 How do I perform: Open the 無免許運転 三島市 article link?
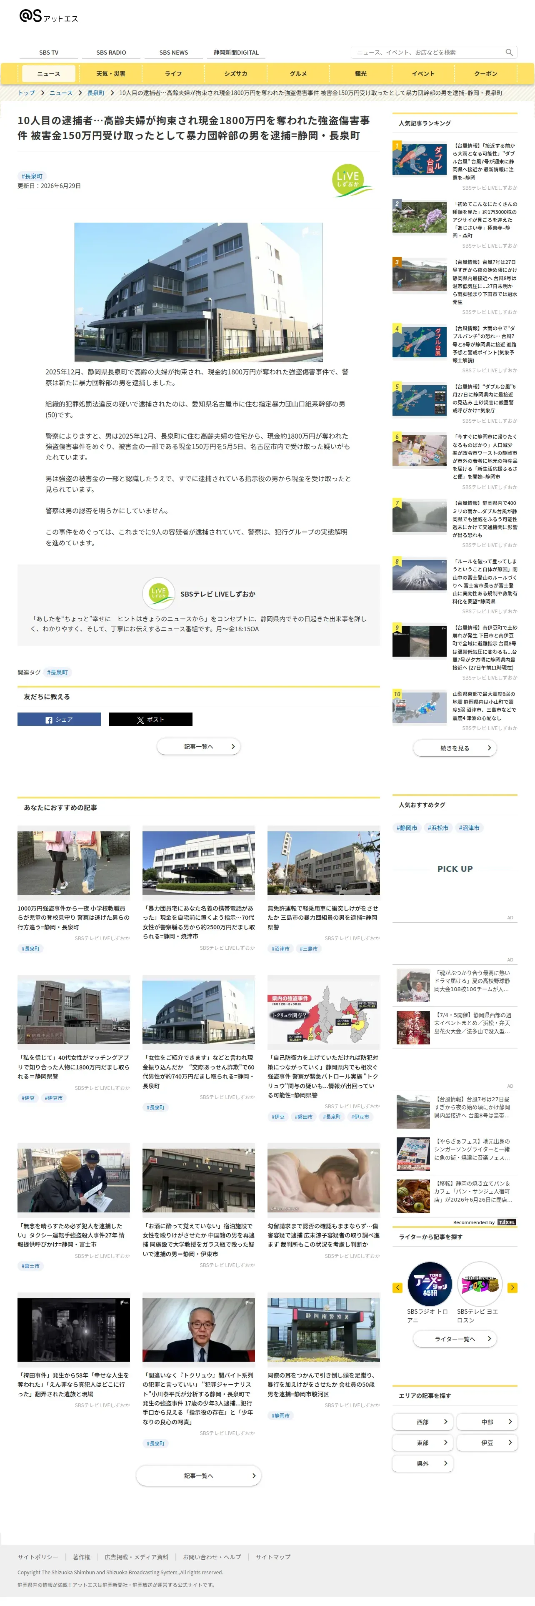click(323, 918)
